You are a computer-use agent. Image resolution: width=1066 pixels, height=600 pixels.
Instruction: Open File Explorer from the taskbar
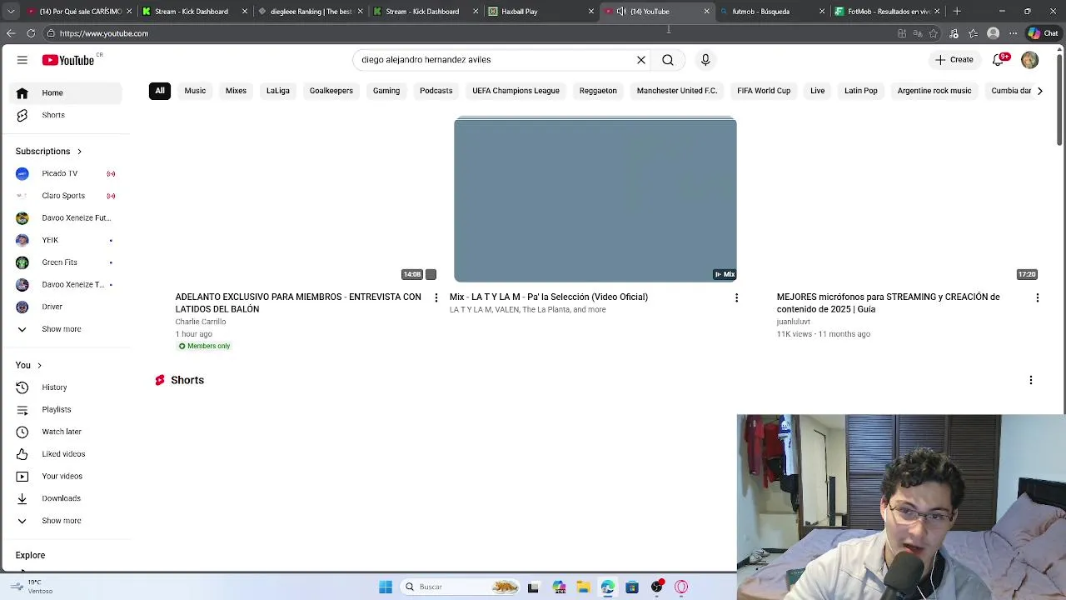coord(583,587)
